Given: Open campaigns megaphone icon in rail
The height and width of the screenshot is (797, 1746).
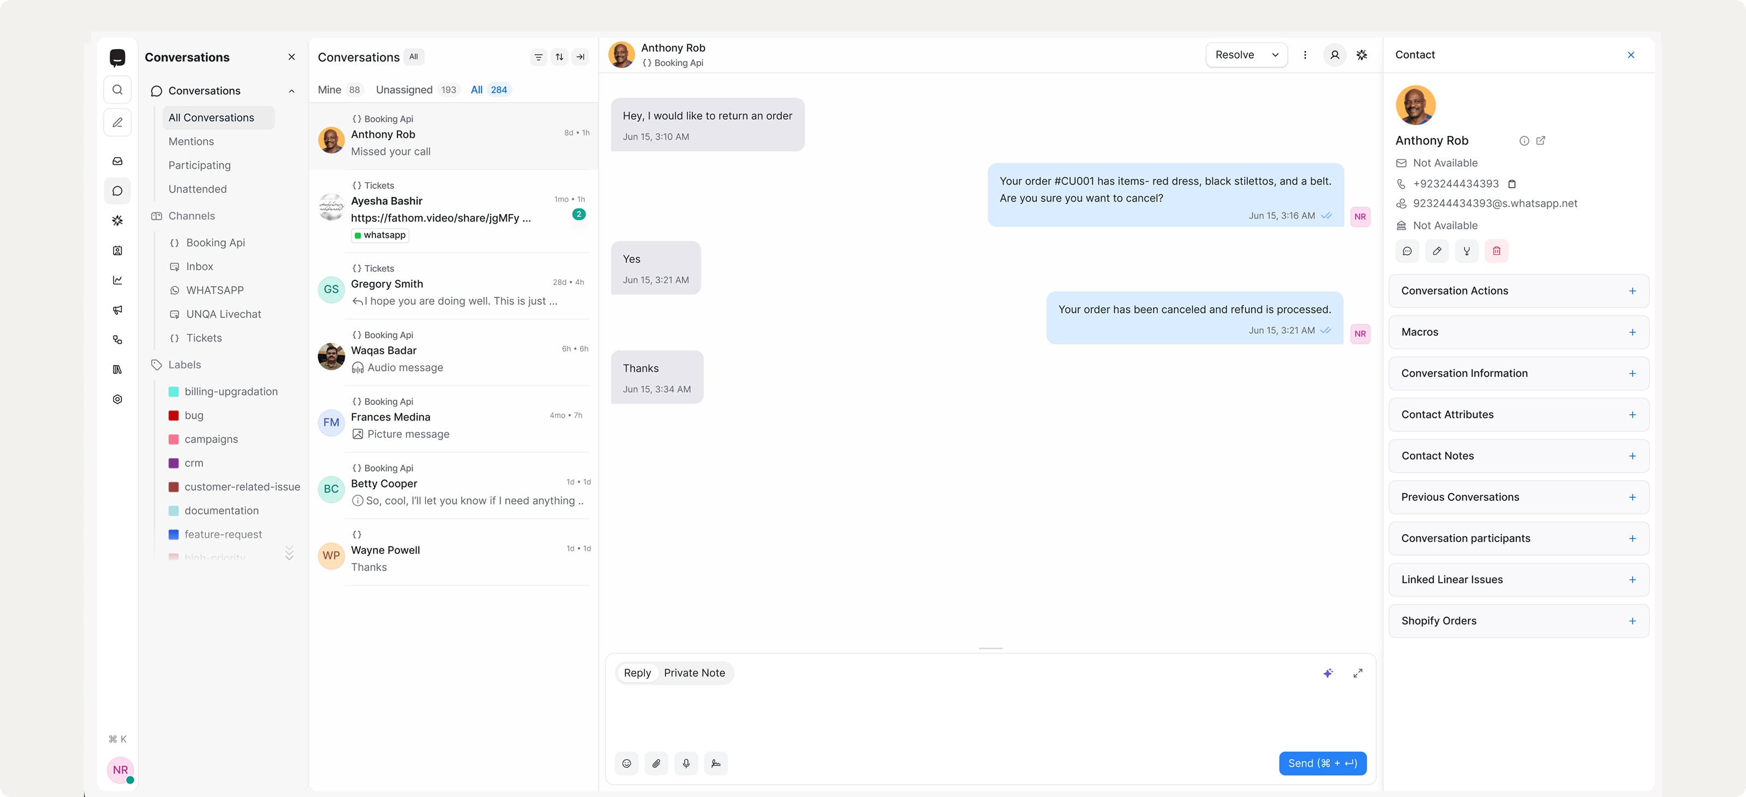Looking at the screenshot, I should tap(117, 310).
